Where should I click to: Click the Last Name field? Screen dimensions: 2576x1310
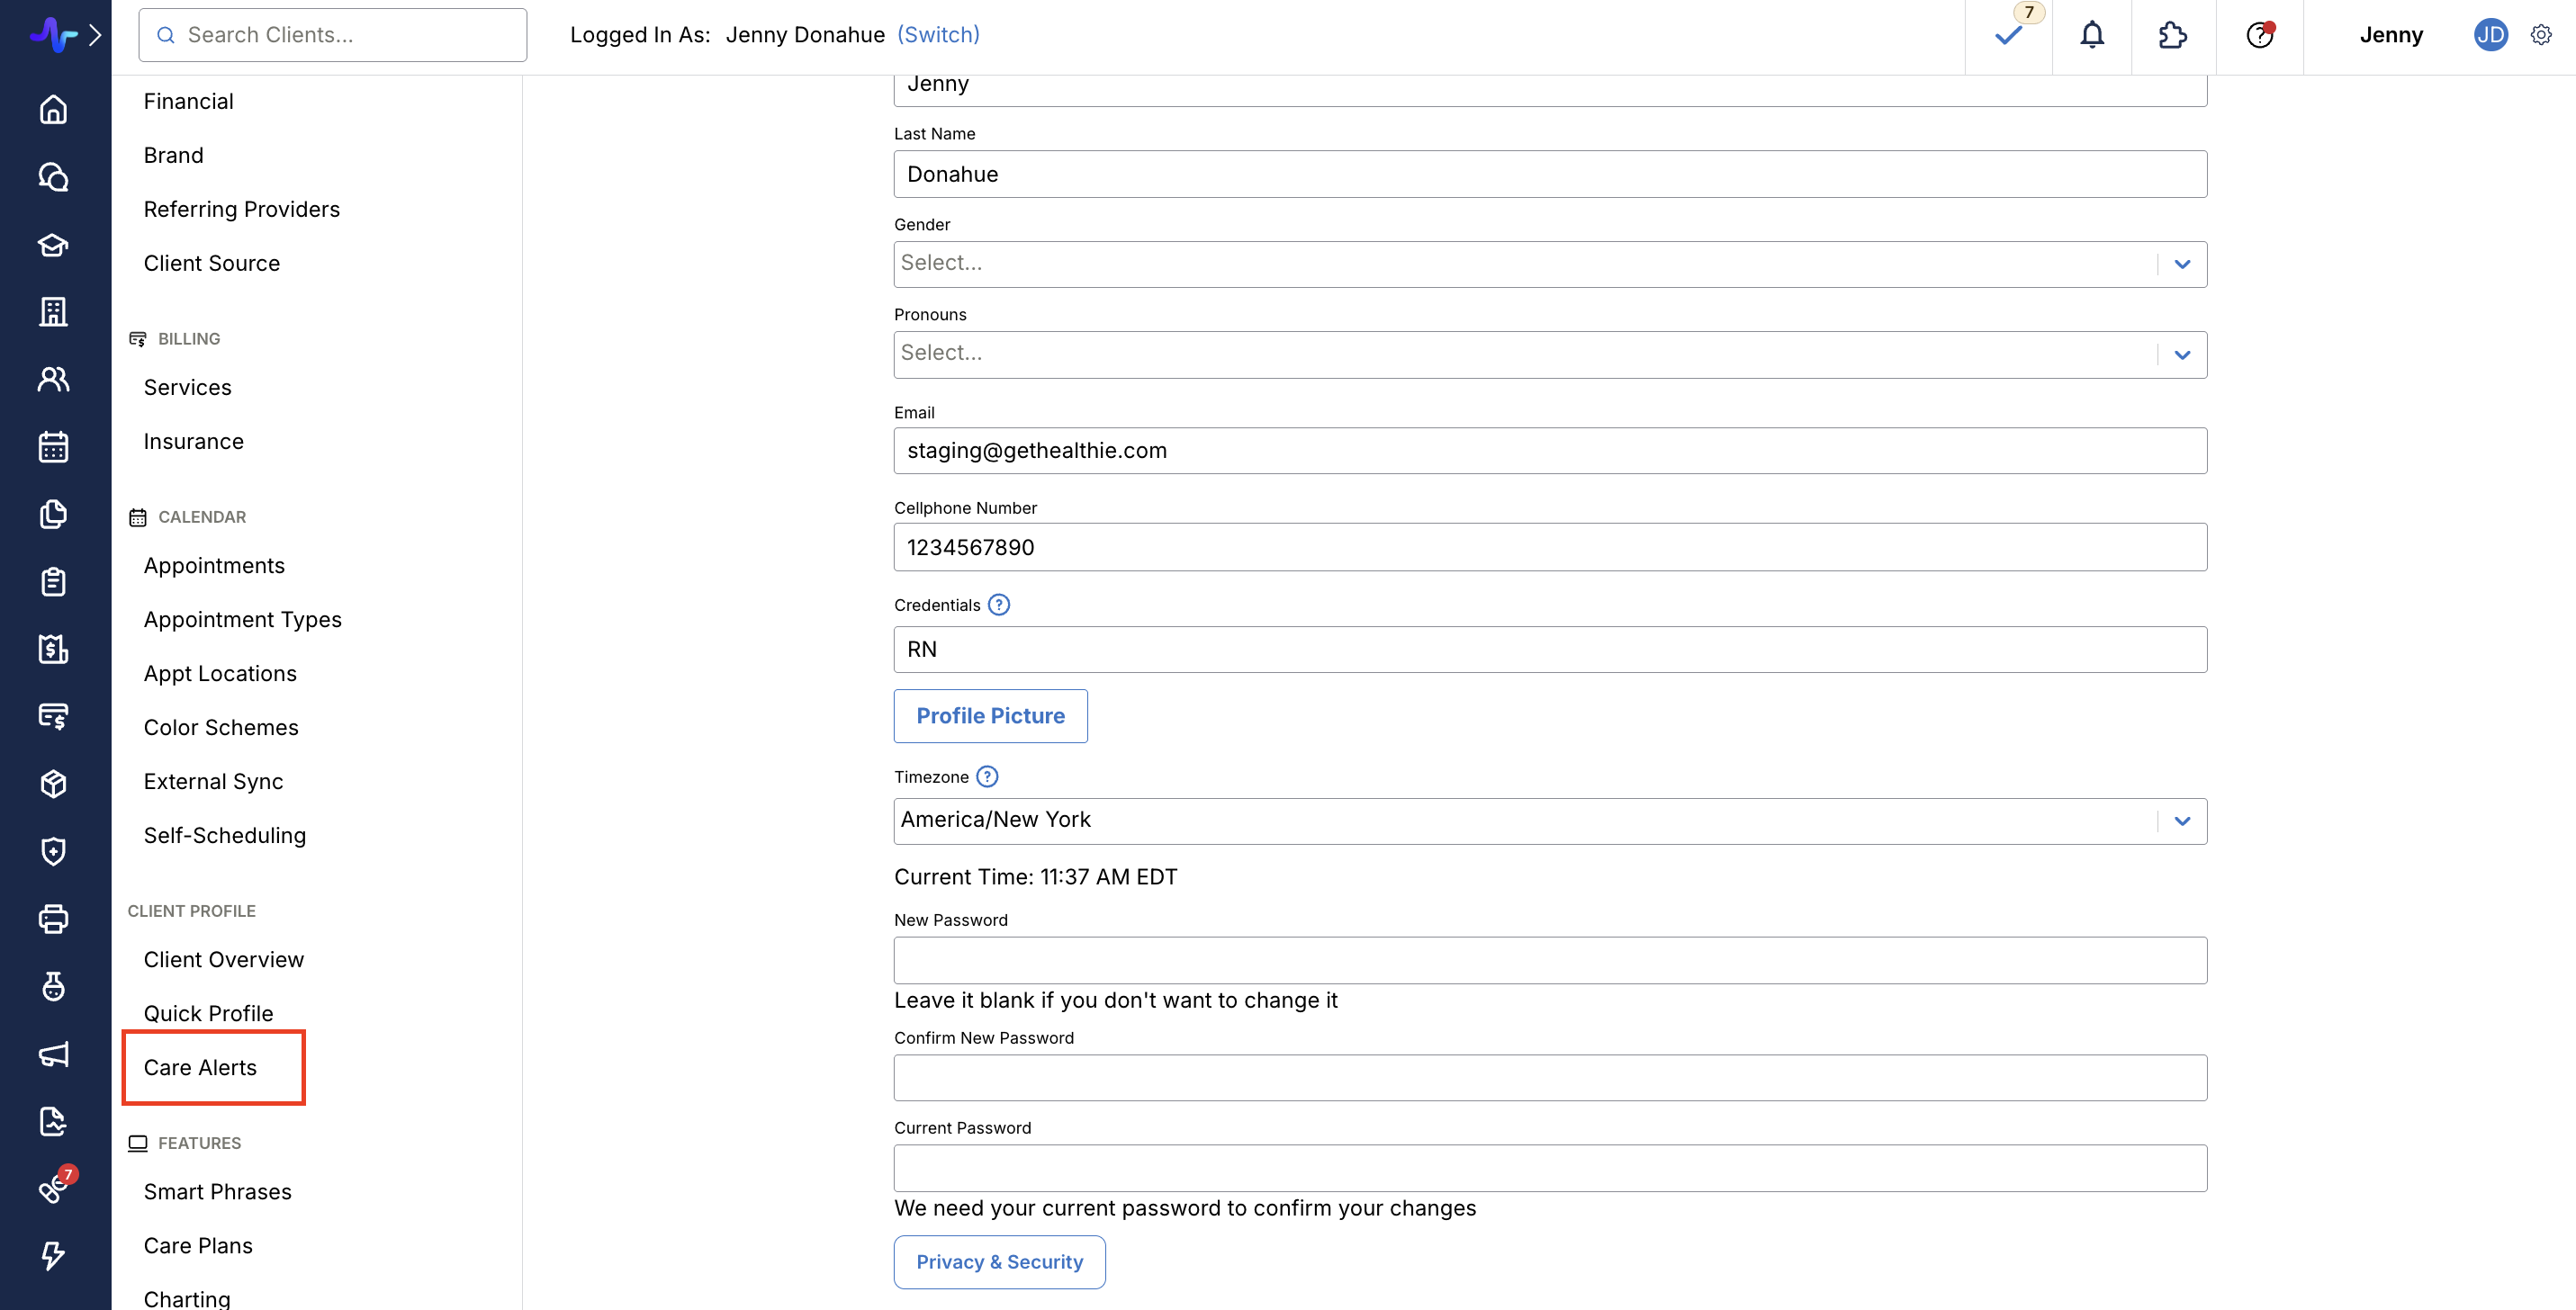click(1550, 174)
